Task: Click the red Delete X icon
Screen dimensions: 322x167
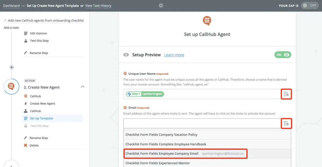Action: [25, 145]
